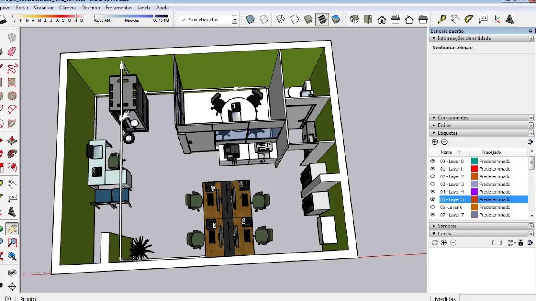
Task: Select the Dimension tool
Action: 456,19
